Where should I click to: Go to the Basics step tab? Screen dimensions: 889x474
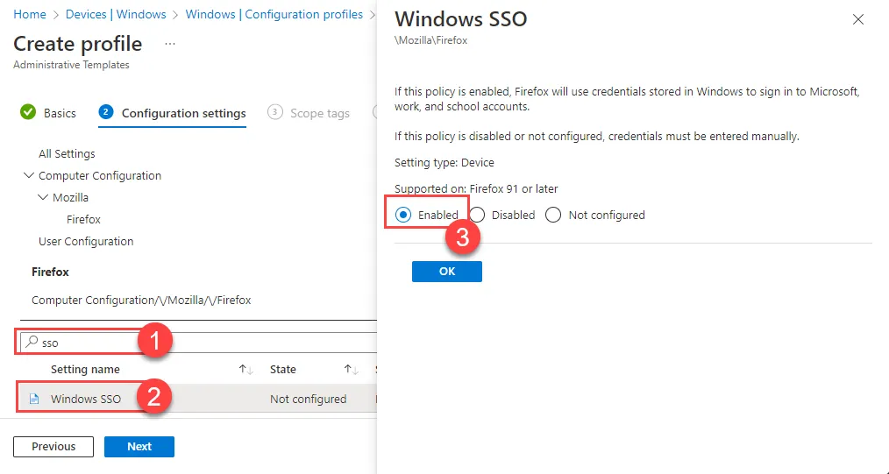coord(47,113)
